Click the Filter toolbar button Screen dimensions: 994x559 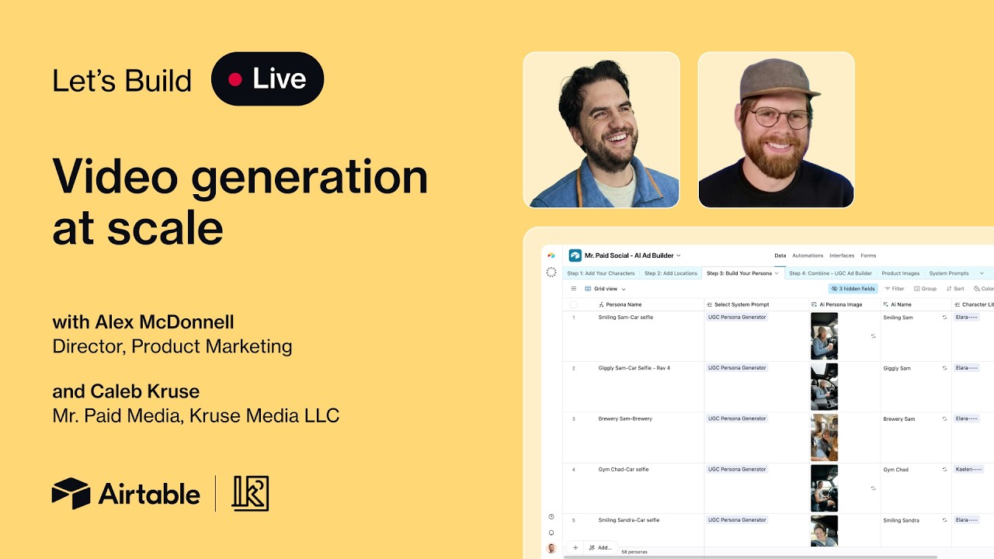click(895, 289)
